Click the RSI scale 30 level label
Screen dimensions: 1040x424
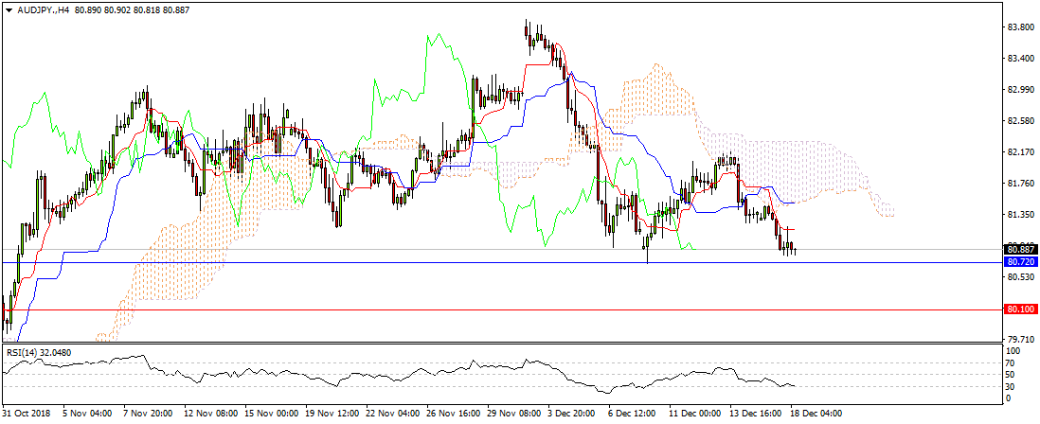1013,387
